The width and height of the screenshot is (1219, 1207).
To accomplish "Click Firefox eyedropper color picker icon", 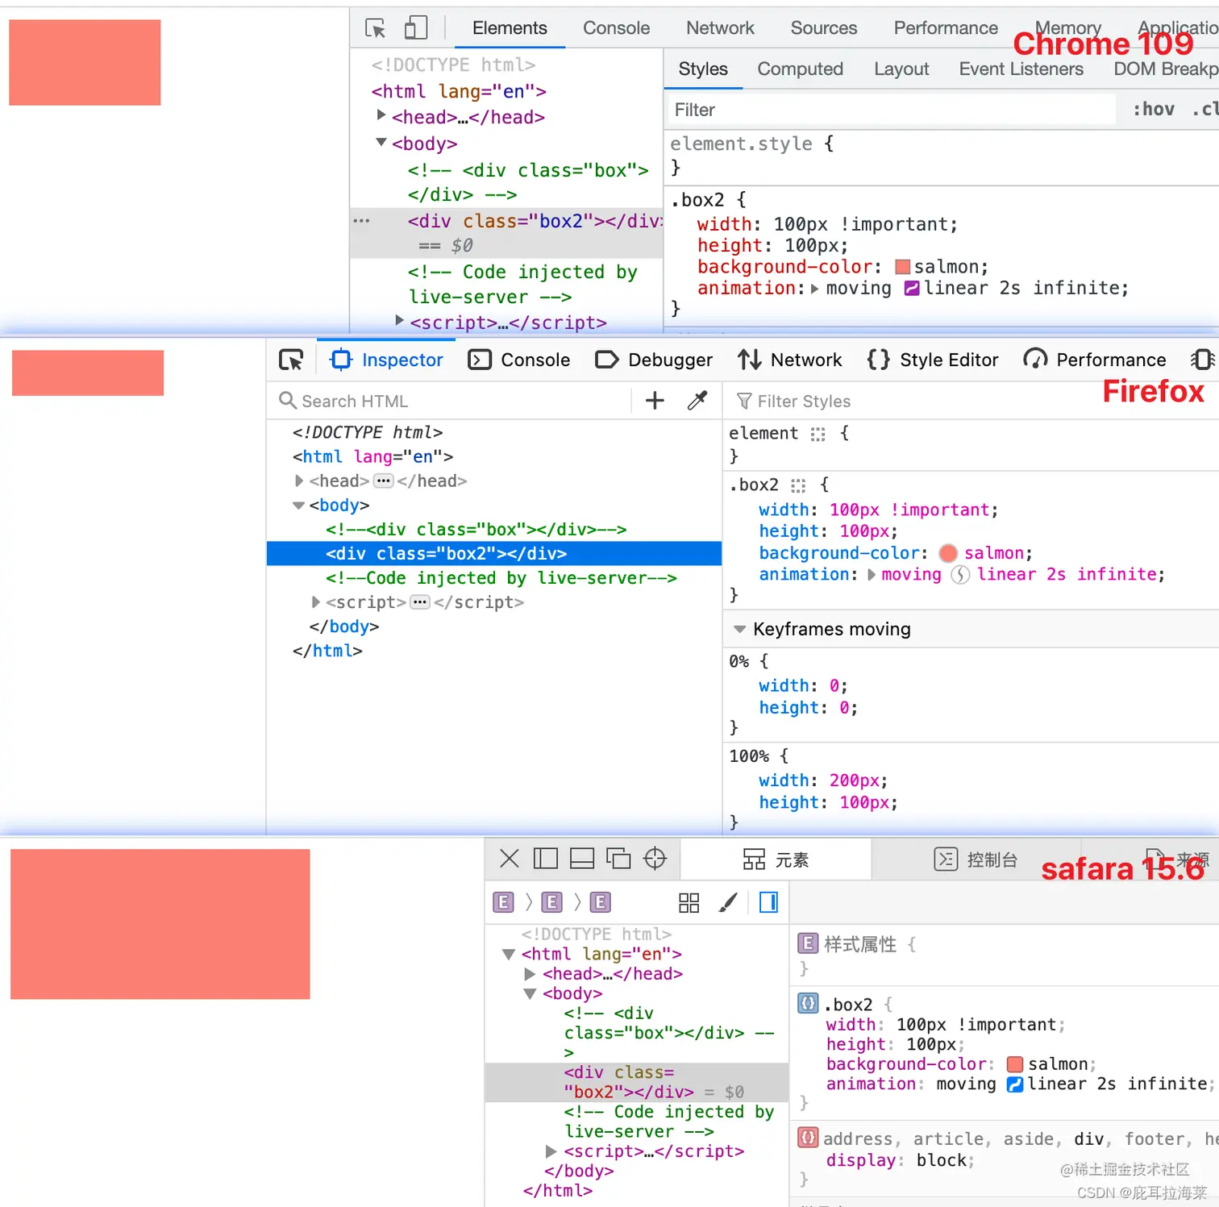I will [x=697, y=401].
